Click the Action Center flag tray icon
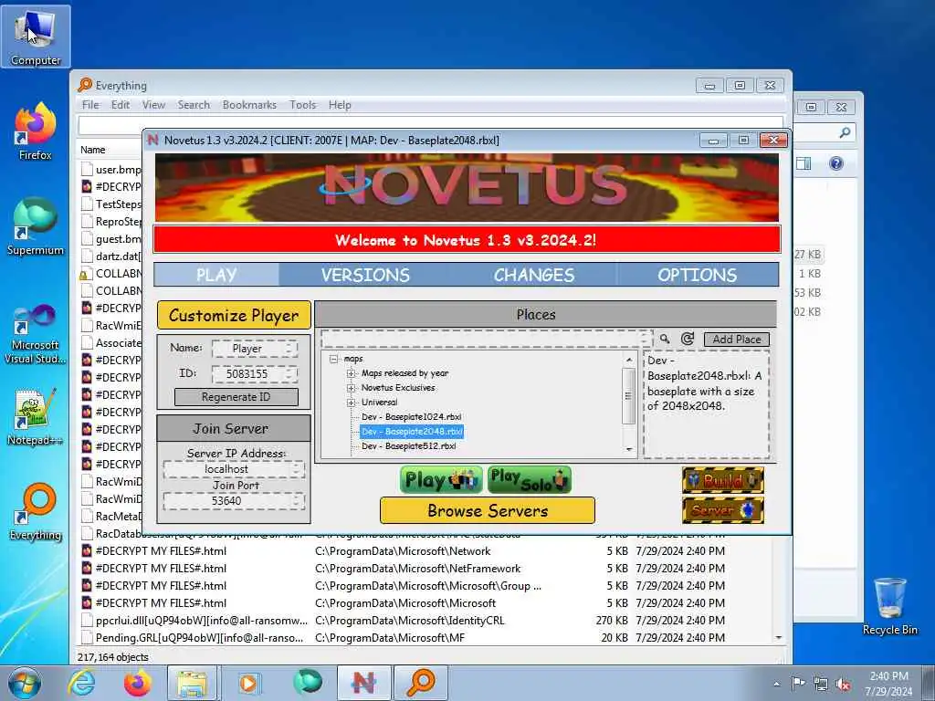935x701 pixels. tap(798, 683)
